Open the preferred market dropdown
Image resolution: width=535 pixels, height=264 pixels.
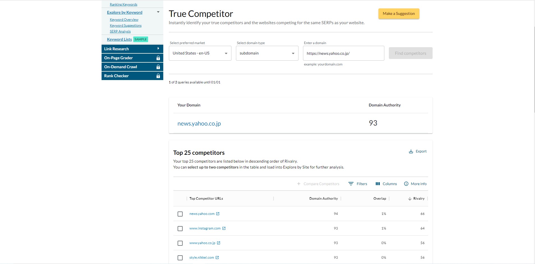(x=200, y=53)
